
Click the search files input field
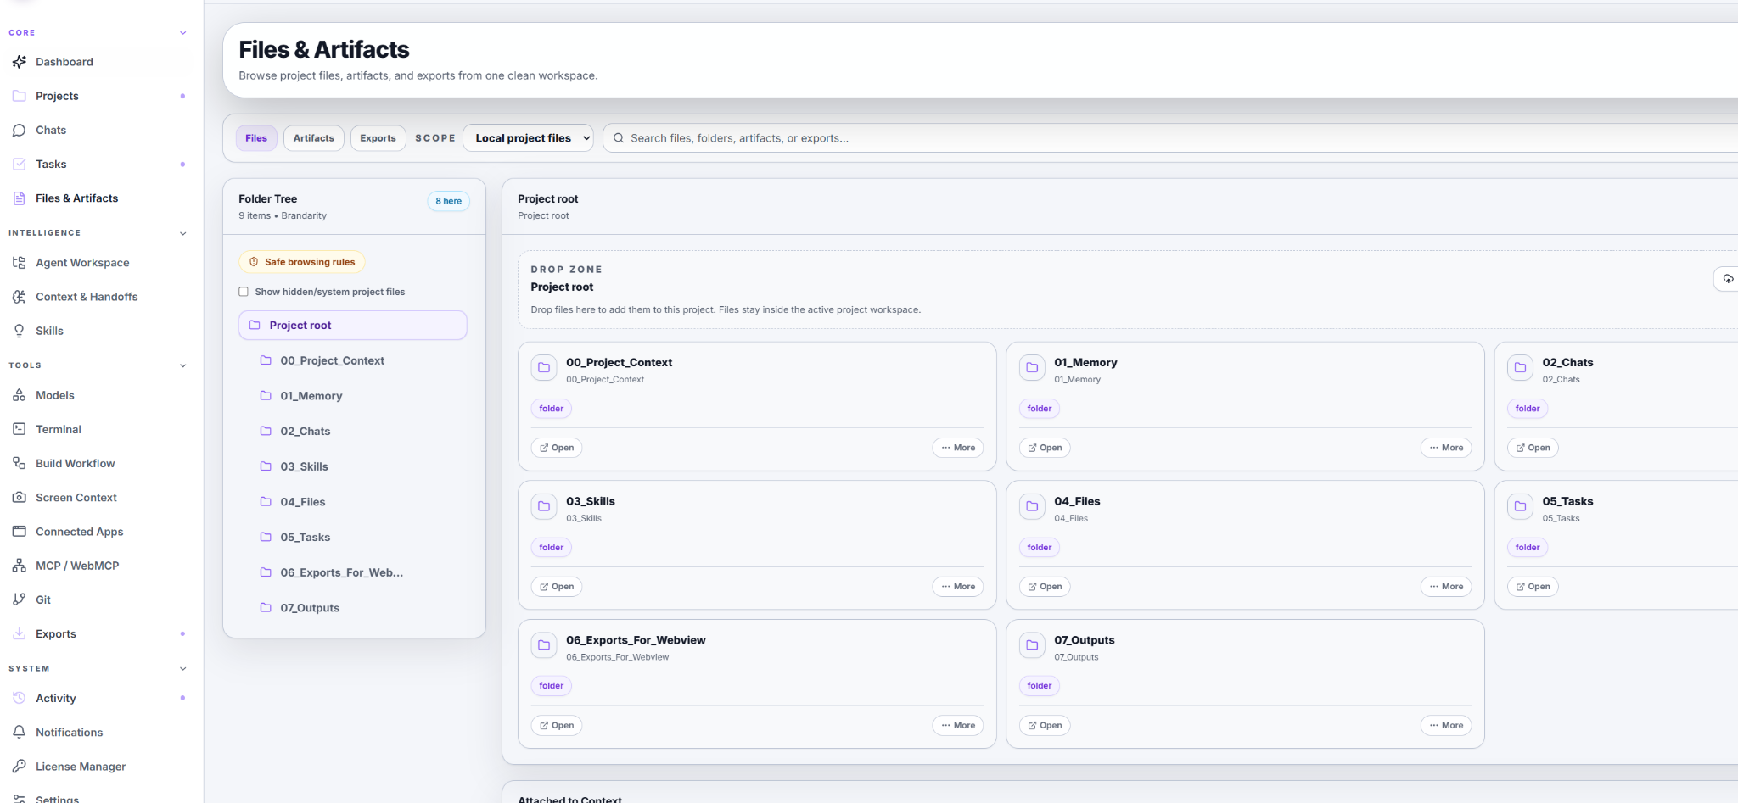[1171, 138]
